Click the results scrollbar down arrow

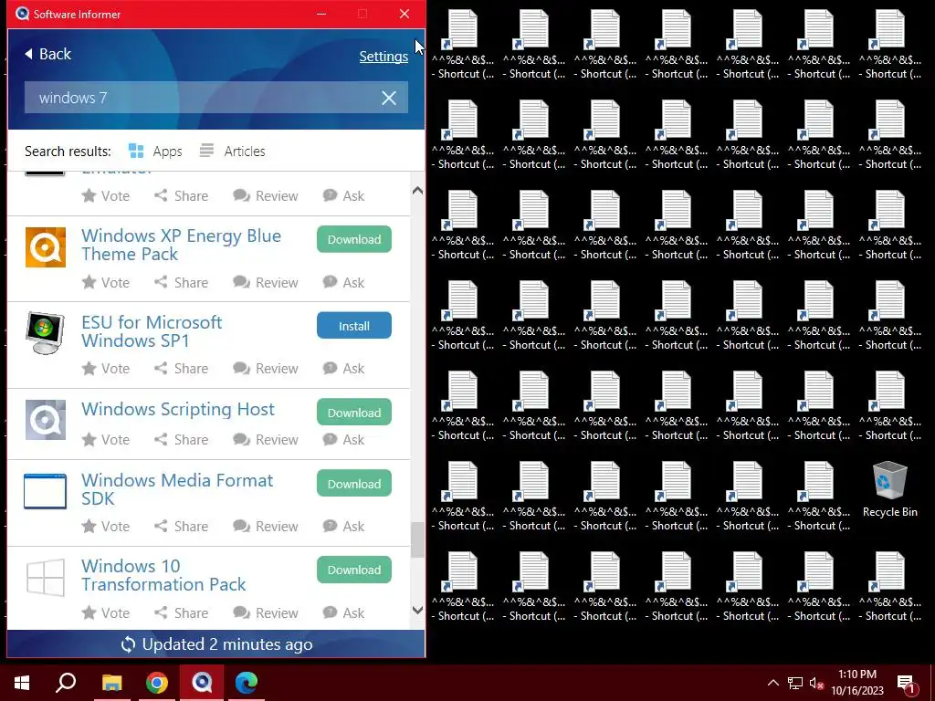418,610
